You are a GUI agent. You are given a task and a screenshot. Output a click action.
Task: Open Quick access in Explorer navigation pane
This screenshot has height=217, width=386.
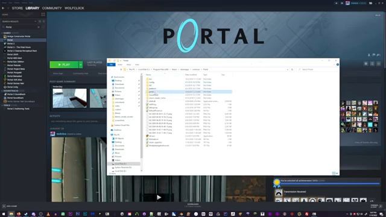coord(119,77)
